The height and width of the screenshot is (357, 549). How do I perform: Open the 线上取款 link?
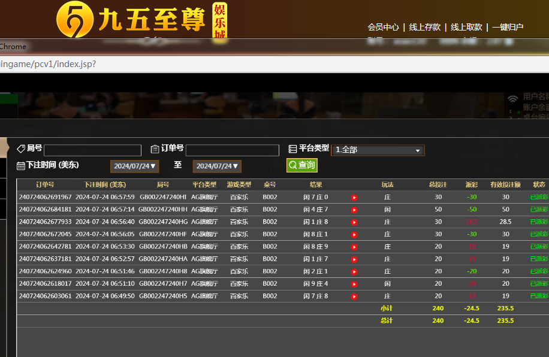click(466, 27)
